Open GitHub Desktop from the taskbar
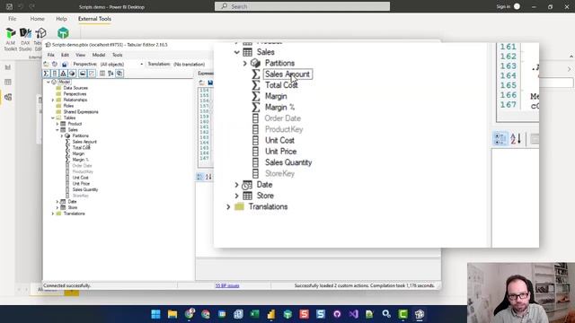Screen dimensions: 575x323 point(337,314)
